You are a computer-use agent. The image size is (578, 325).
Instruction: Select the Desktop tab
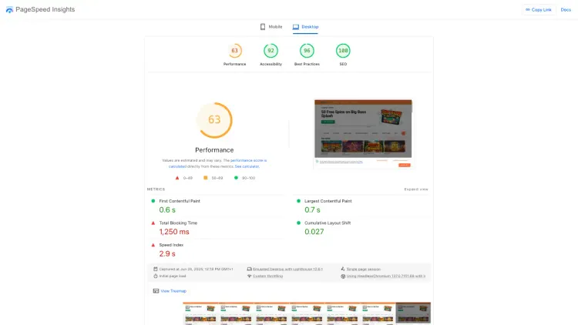click(x=305, y=27)
